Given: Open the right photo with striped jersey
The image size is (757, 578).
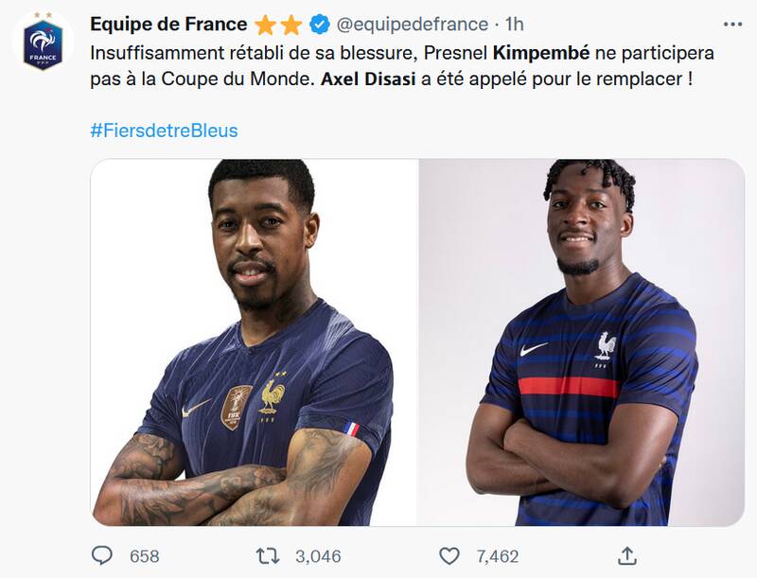Looking at the screenshot, I should click(581, 342).
